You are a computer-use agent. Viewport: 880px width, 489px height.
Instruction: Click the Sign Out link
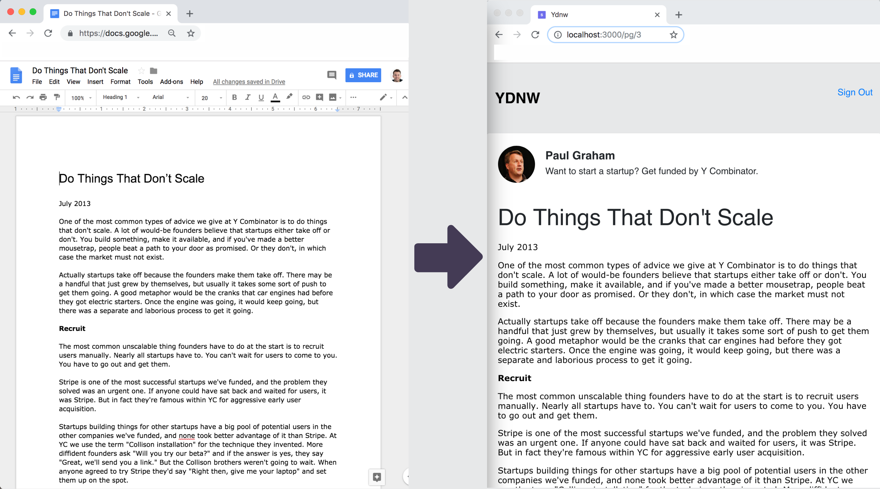854,92
